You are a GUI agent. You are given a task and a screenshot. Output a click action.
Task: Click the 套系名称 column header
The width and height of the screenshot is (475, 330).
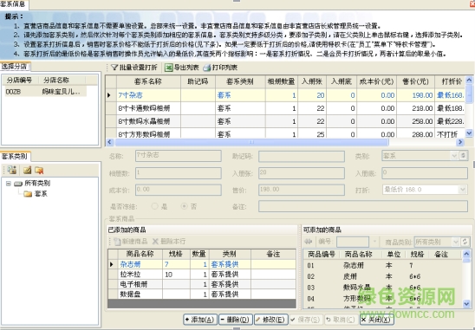[148, 81]
